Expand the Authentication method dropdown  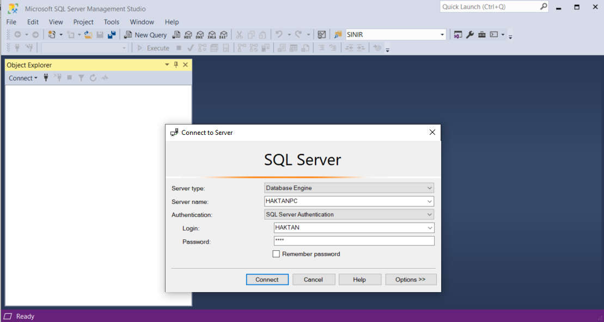point(430,214)
